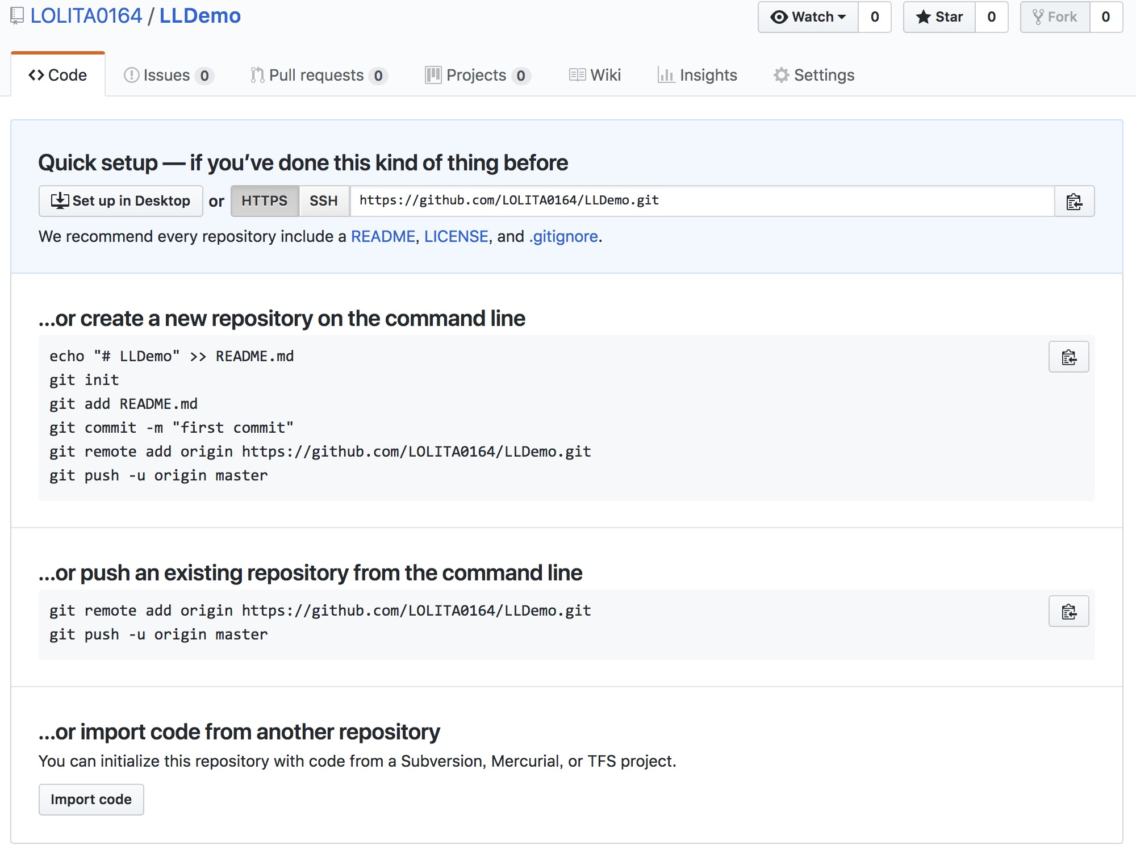
Task: Open the stargazers count
Action: (x=992, y=17)
